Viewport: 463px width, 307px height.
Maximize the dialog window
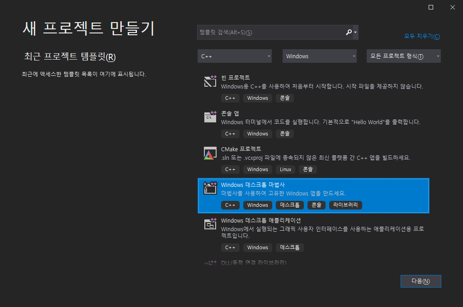click(431, 7)
